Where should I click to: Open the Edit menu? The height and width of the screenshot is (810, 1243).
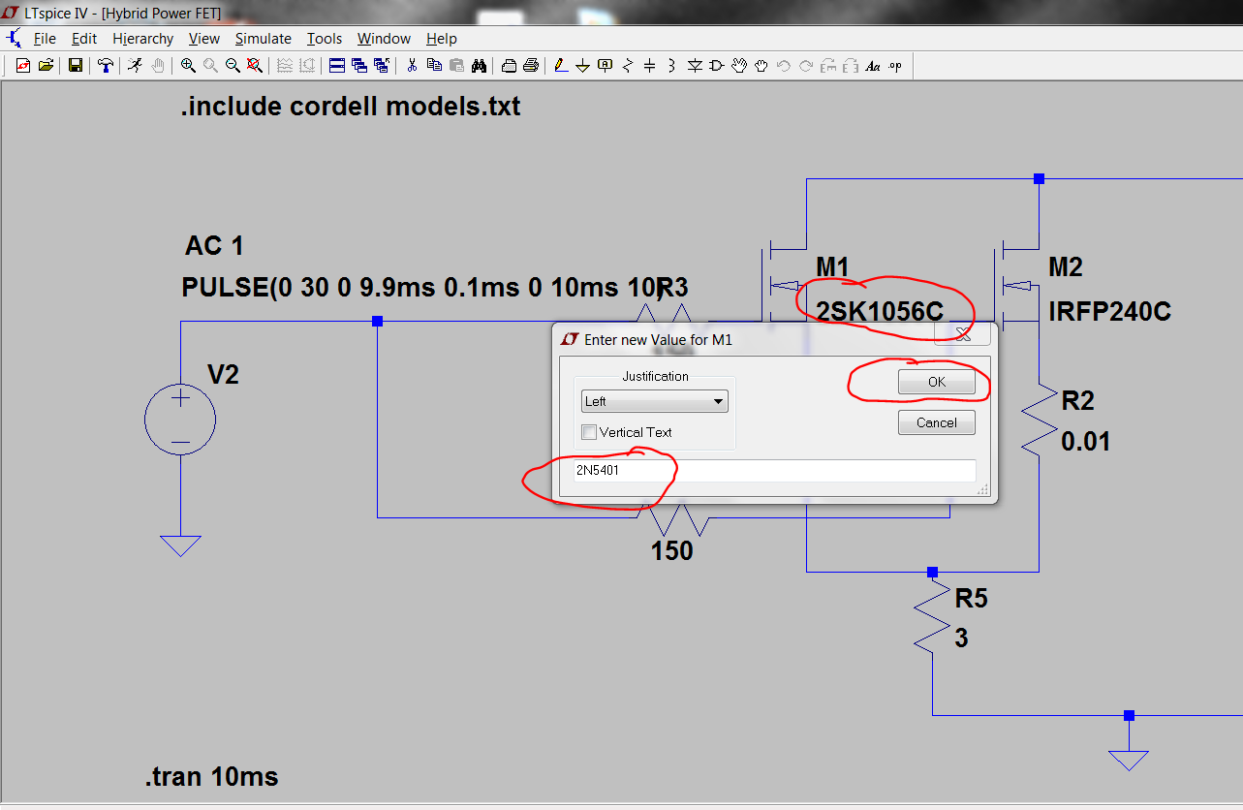pos(84,39)
